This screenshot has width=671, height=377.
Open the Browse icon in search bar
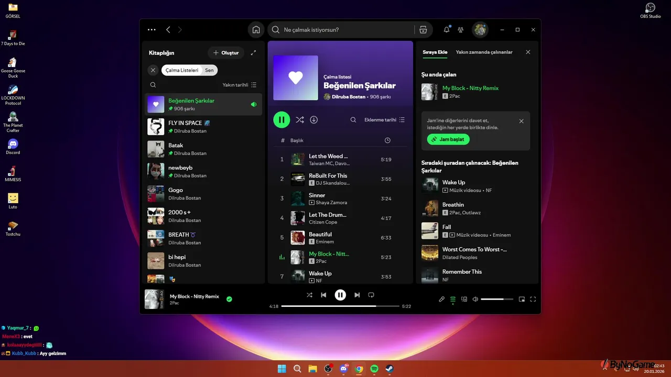click(423, 30)
